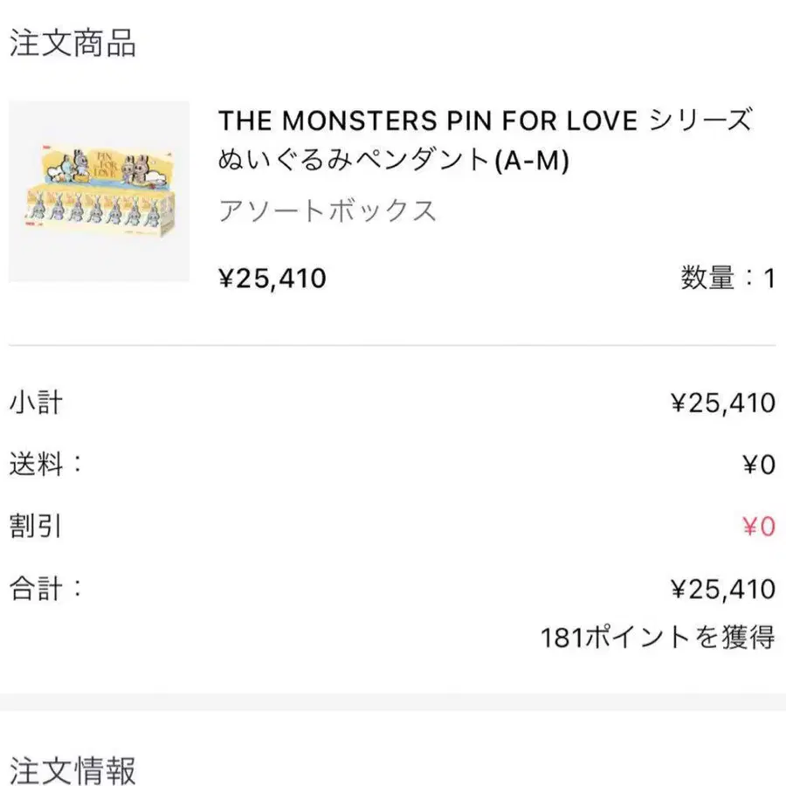
Task: Click the divider line above 小計
Action: tap(393, 346)
